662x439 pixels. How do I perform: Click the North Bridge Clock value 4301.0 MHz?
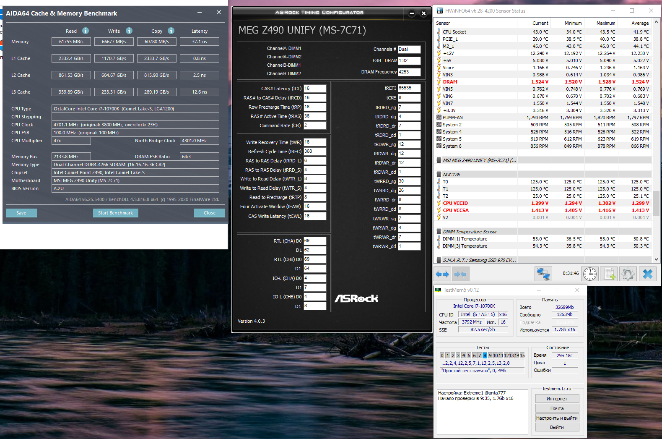tap(200, 141)
